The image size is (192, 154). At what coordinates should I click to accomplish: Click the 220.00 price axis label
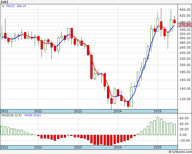click(185, 59)
